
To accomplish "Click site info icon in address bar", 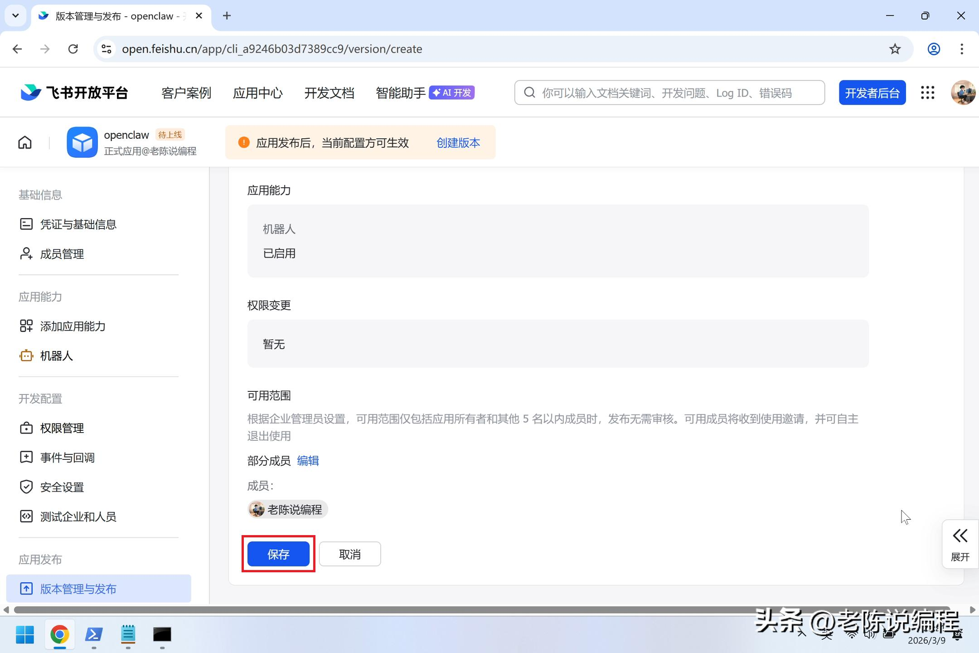I will click(107, 49).
